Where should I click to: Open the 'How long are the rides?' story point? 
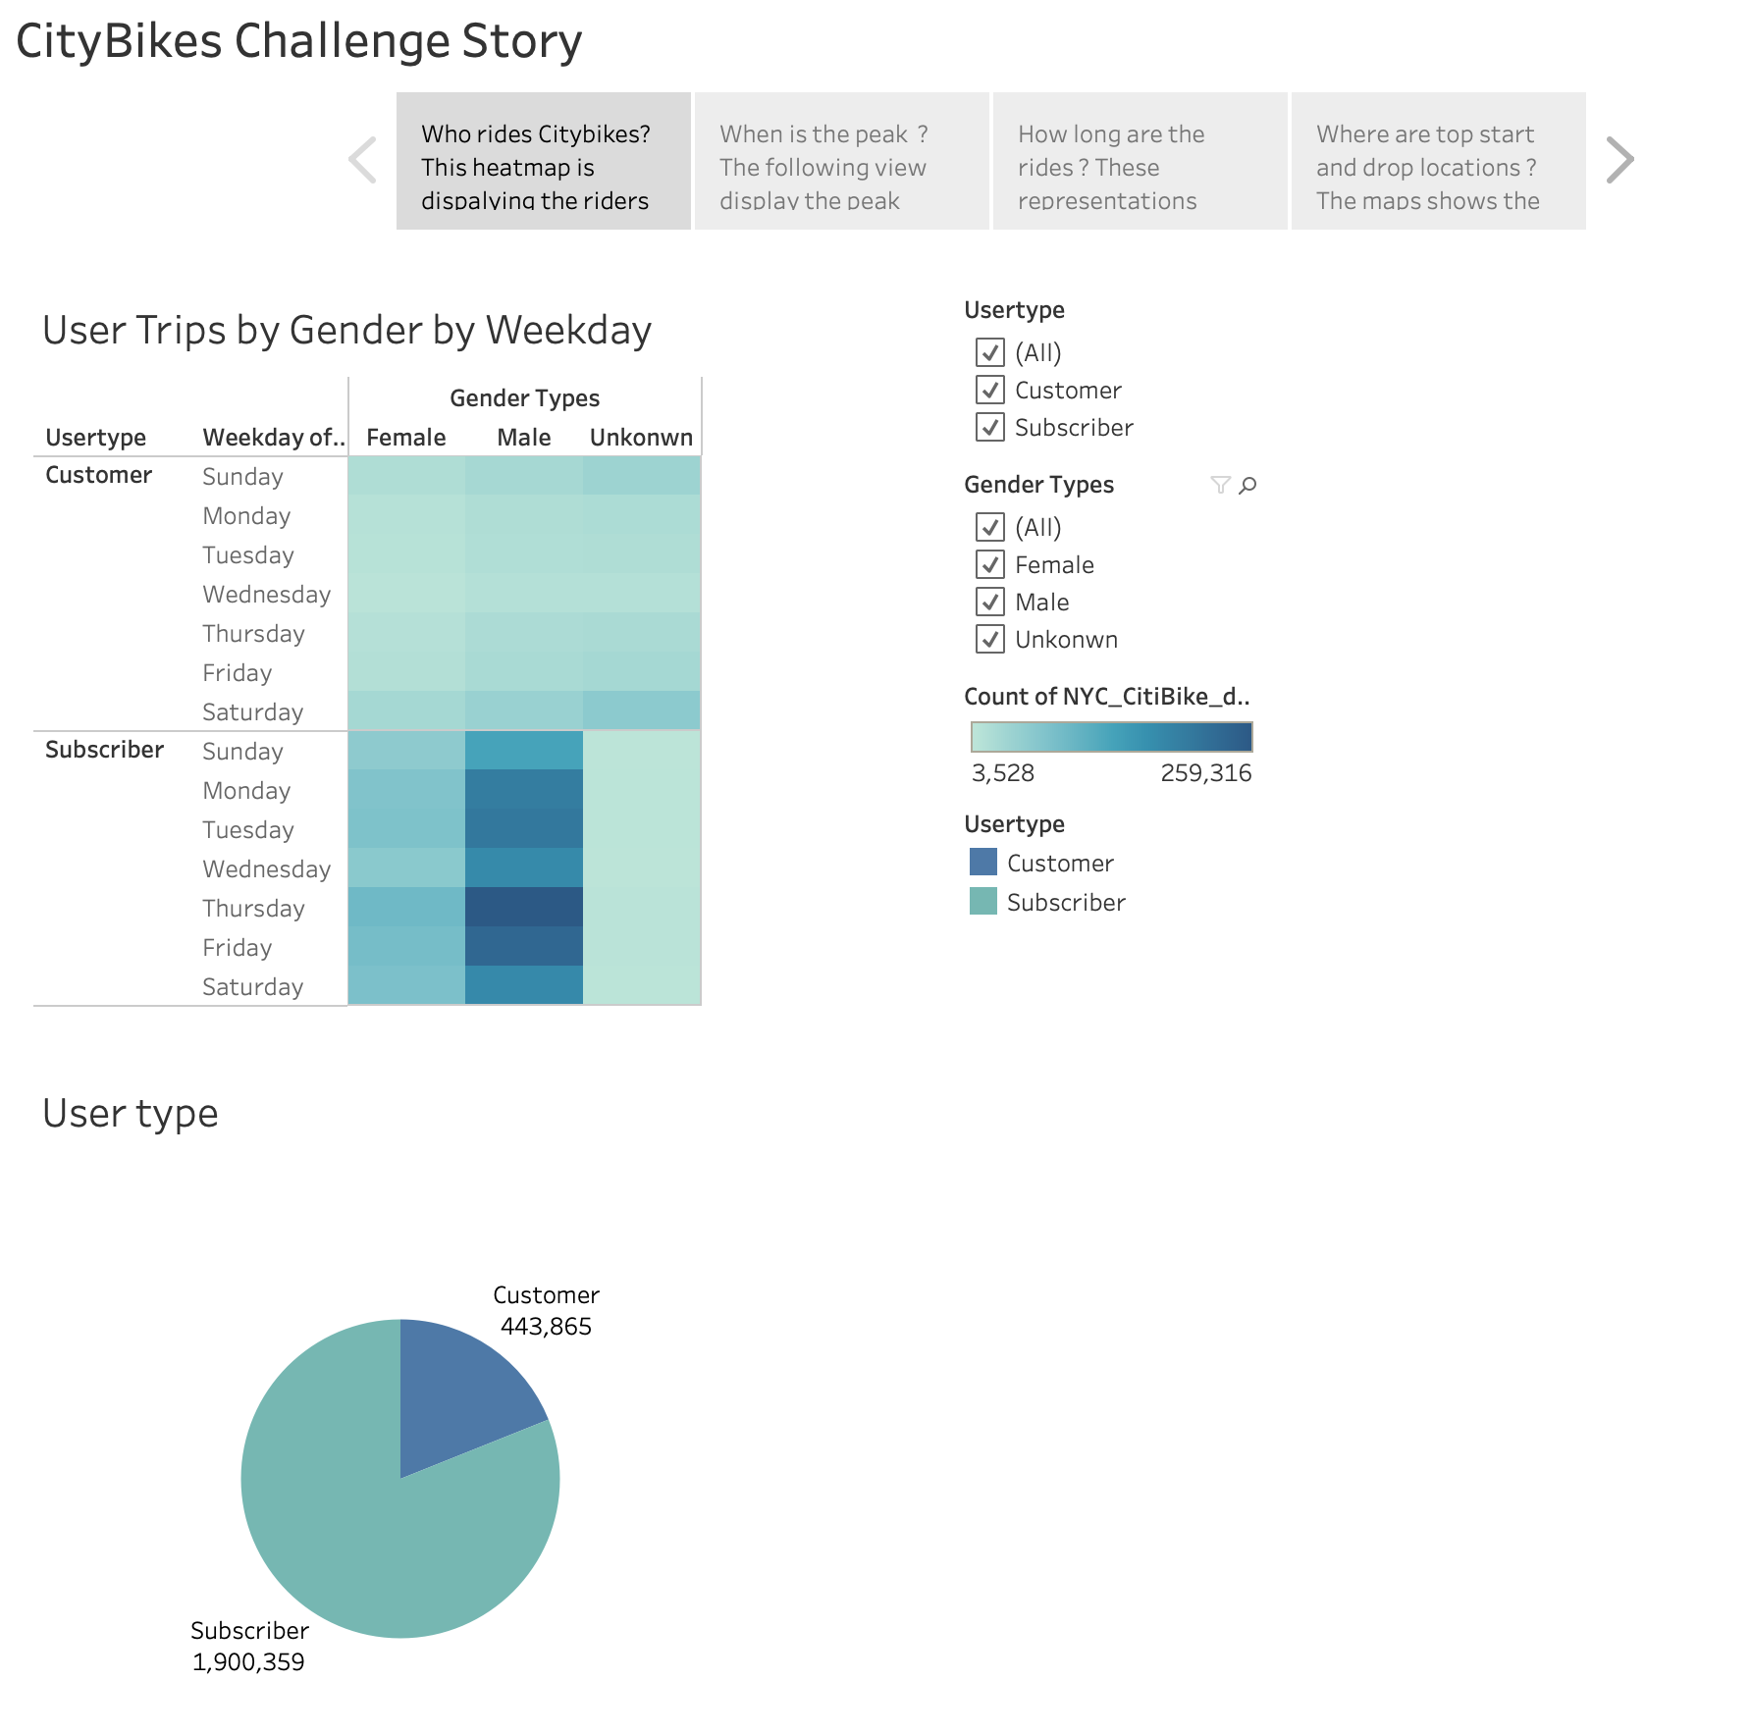point(1139,160)
